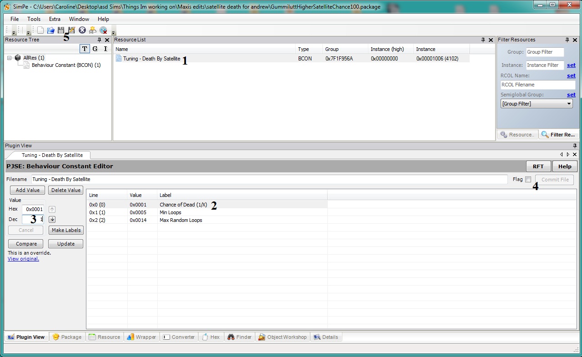The height and width of the screenshot is (357, 582).
Task: Click the AllRes cube icon in the tree
Action: [x=18, y=58]
